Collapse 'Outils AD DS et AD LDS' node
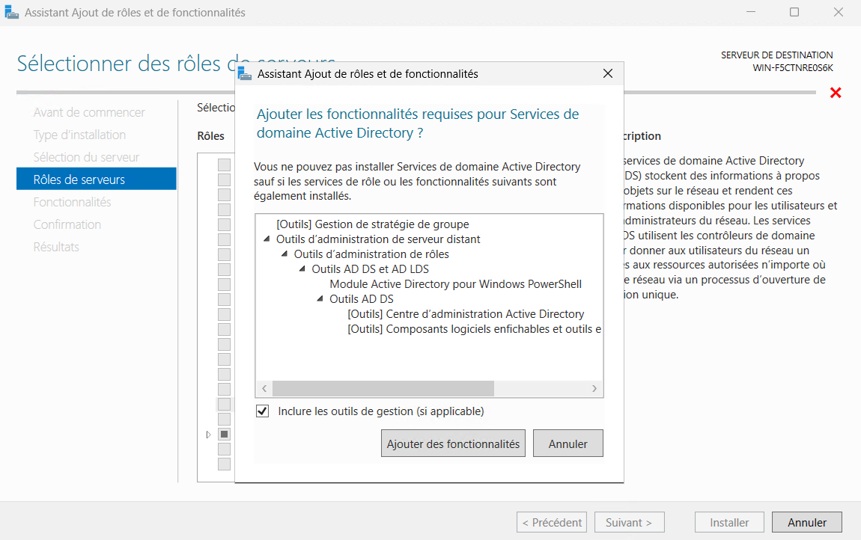The width and height of the screenshot is (861, 540). (x=302, y=269)
